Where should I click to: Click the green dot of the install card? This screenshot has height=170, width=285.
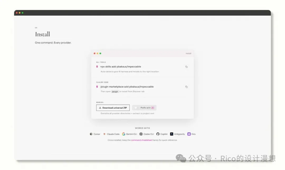click(100, 53)
